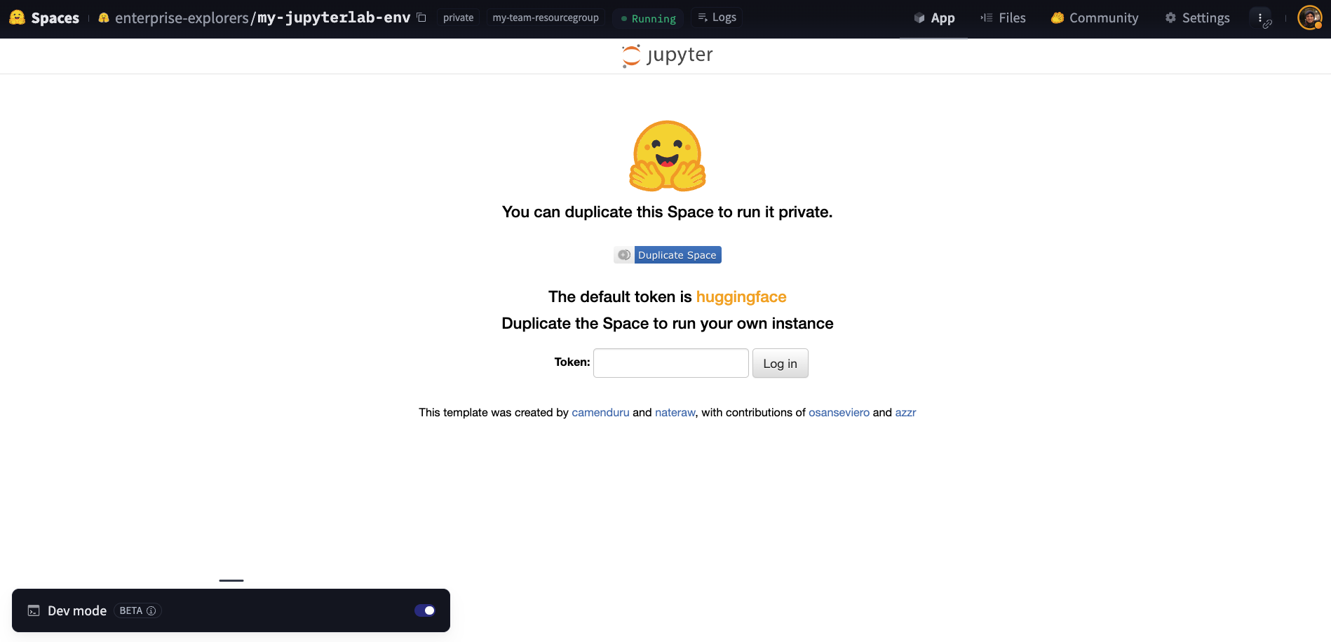Click the Dev mode terminal icon

(34, 610)
